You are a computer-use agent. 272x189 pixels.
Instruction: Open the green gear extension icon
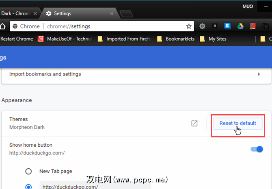click(202, 26)
